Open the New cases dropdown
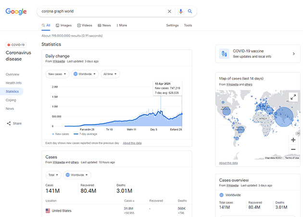Viewport: 303px width, 217px height. coord(57,74)
